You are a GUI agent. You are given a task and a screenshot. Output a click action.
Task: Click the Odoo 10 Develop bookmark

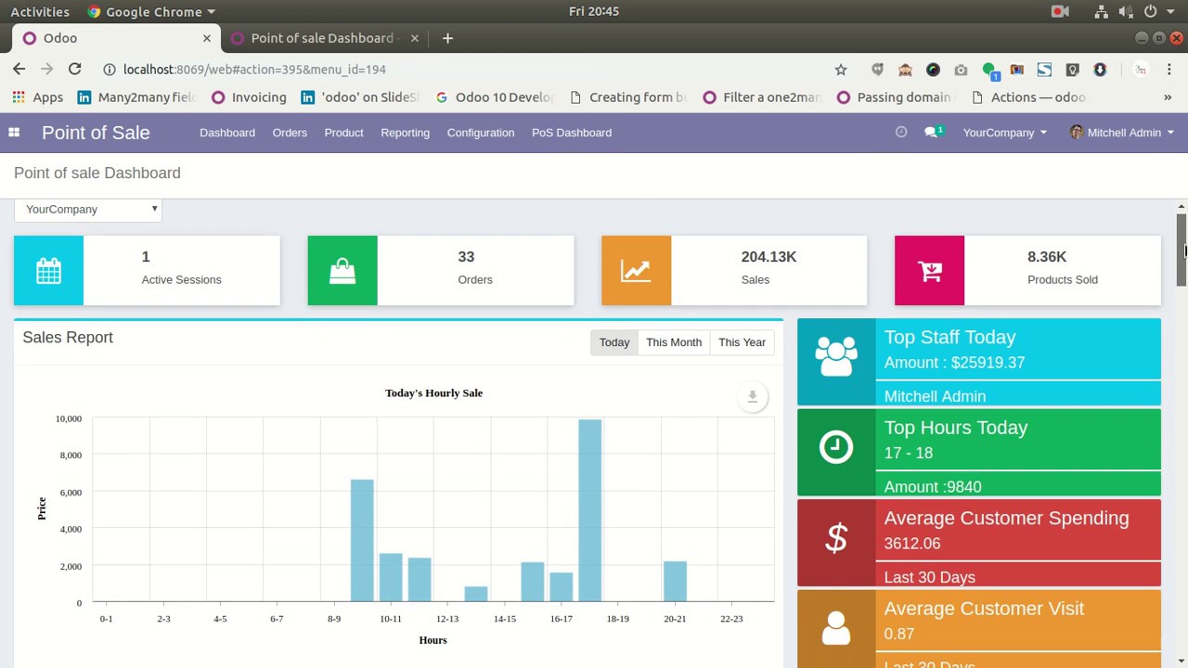pyautogui.click(x=494, y=96)
